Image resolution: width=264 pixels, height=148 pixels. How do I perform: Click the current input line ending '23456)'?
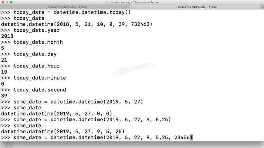(97, 137)
